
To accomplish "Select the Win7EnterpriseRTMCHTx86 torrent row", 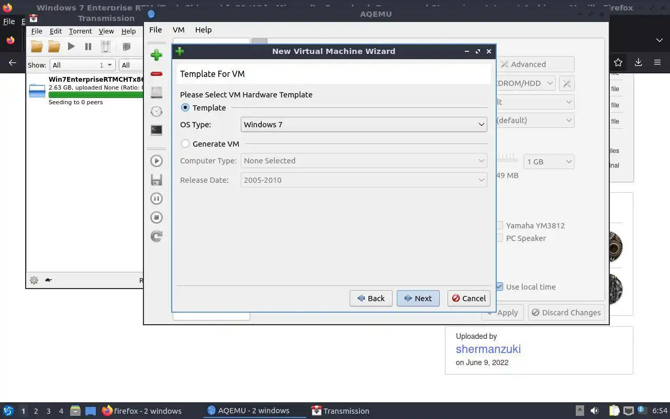I will (86, 91).
